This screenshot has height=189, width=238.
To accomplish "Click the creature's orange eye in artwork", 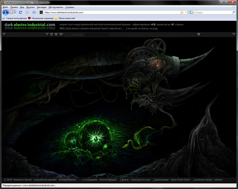I will click(157, 64).
